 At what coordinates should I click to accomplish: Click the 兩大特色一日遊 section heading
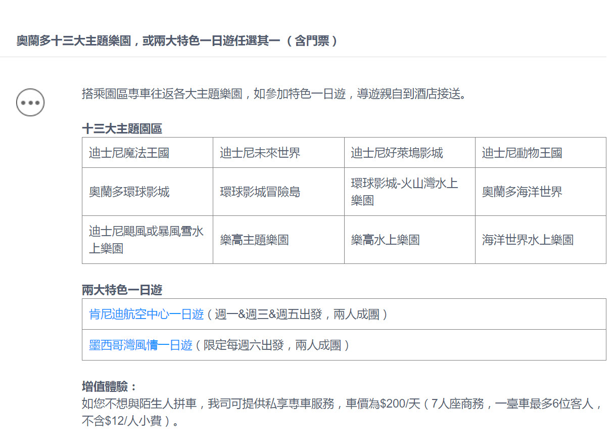(122, 290)
